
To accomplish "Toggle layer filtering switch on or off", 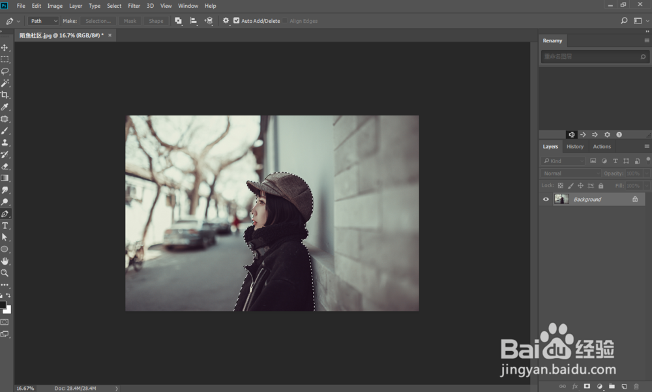I will (x=648, y=160).
